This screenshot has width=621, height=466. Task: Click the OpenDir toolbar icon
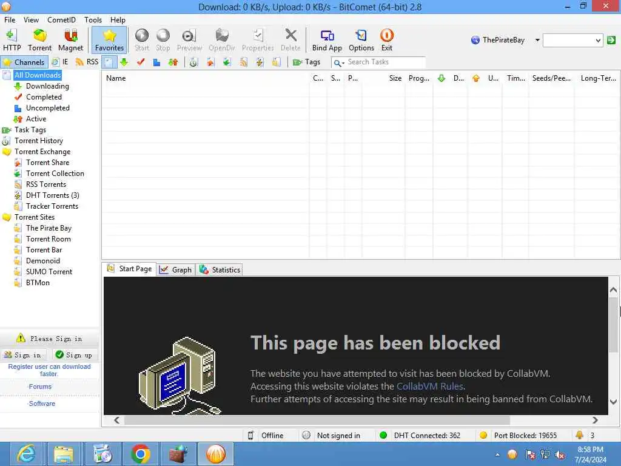(222, 40)
